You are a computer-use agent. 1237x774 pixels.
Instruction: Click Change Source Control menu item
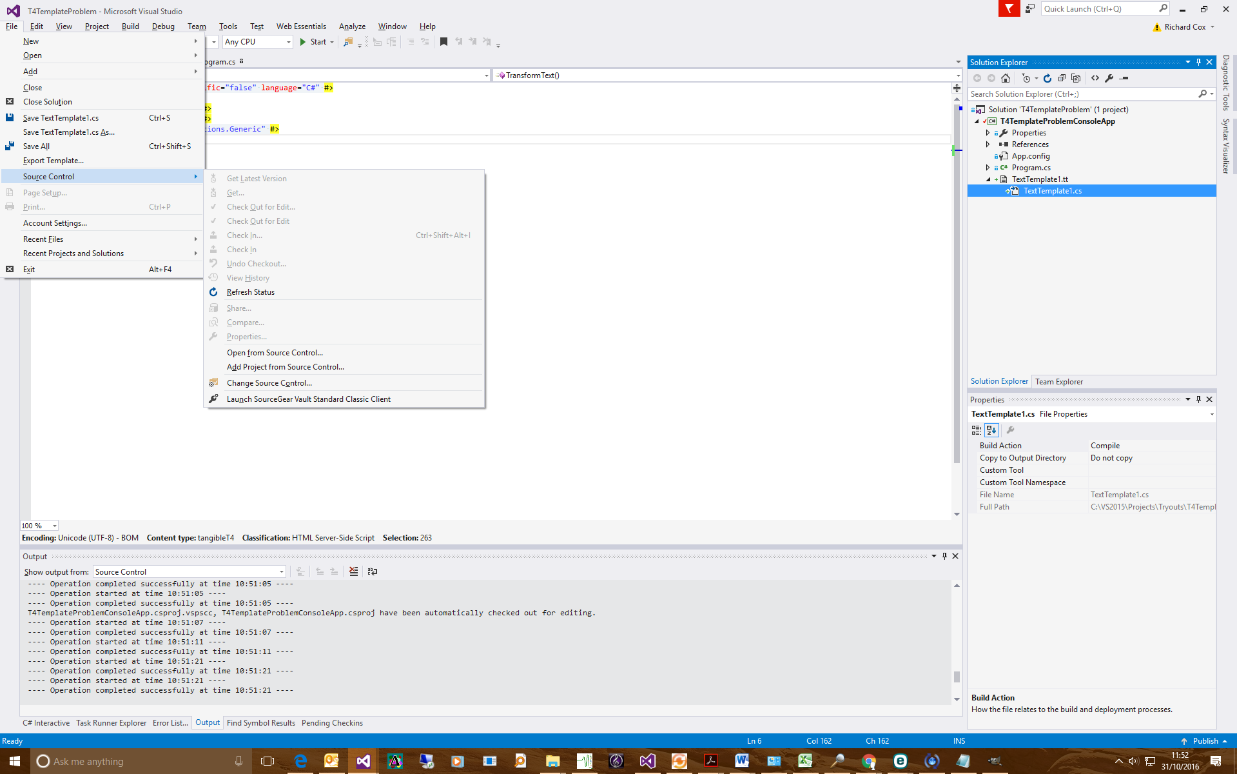coord(269,383)
